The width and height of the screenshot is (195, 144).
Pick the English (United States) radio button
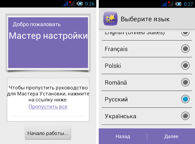coord(185,32)
